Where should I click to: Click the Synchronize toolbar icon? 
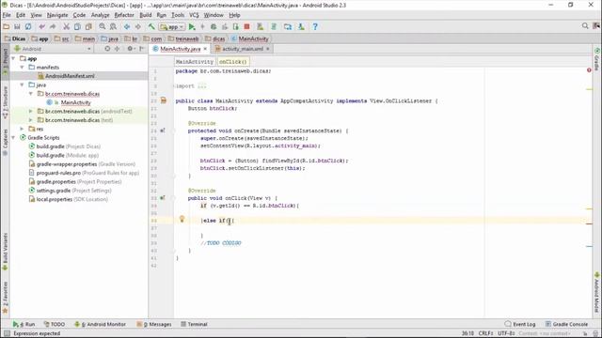point(28,27)
